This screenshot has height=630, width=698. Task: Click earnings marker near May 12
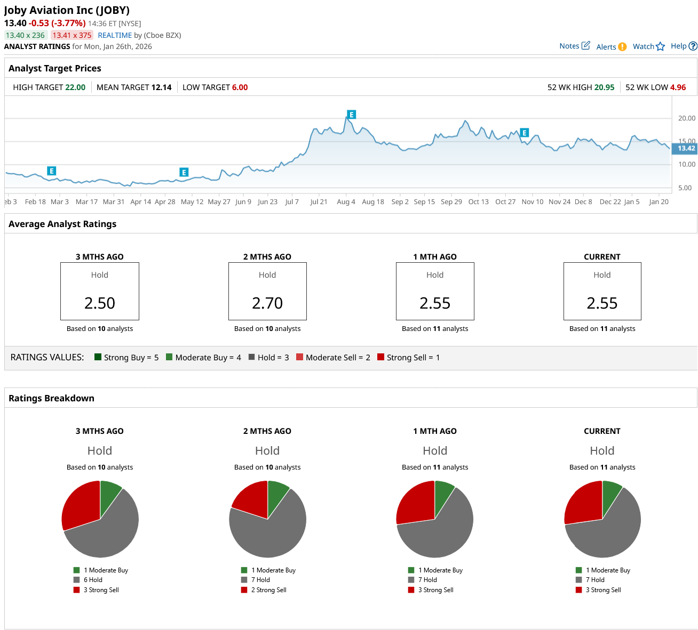pyautogui.click(x=184, y=172)
